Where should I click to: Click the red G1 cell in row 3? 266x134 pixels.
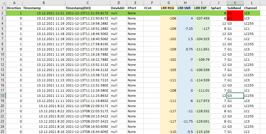(x=235, y=18)
